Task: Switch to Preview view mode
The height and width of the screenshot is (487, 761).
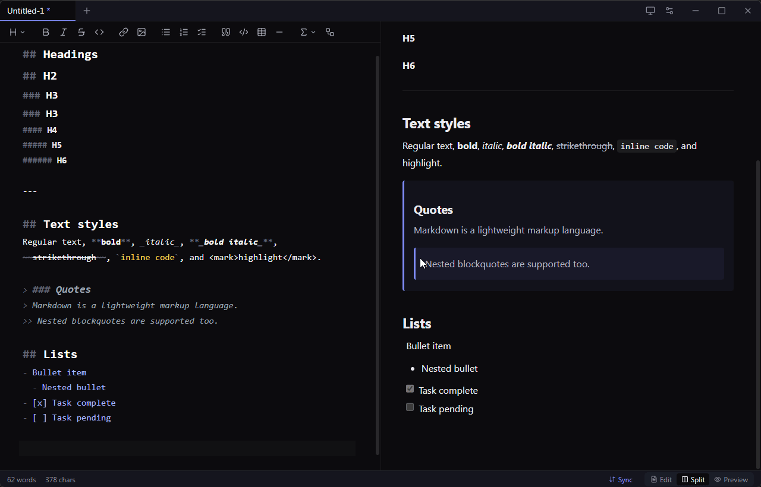Action: coord(731,479)
